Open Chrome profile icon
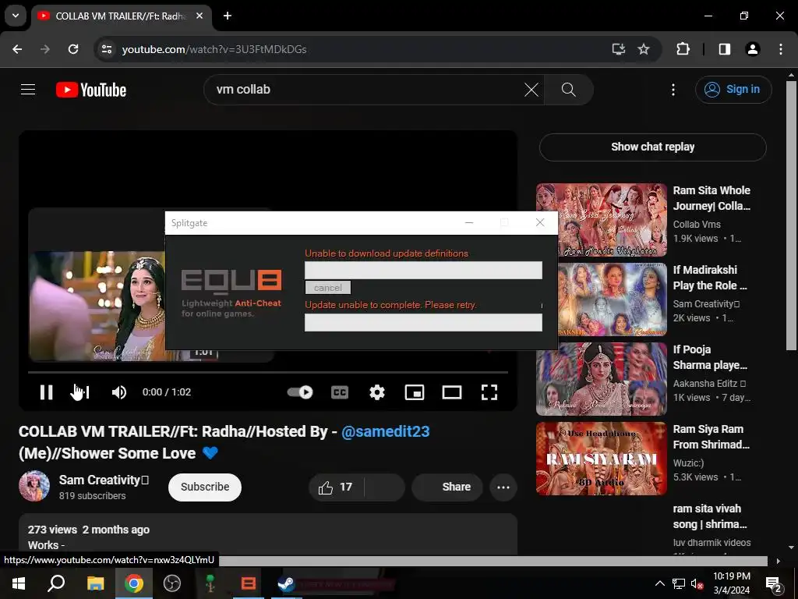 [x=752, y=49]
